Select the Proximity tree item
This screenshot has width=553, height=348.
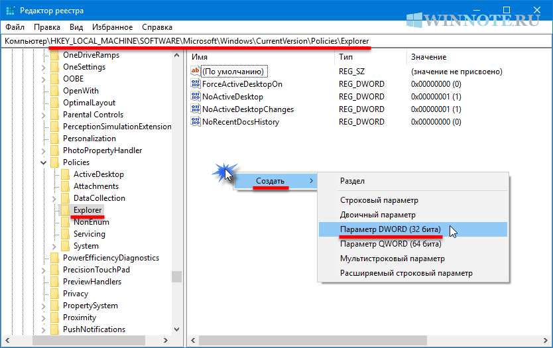(x=80, y=318)
